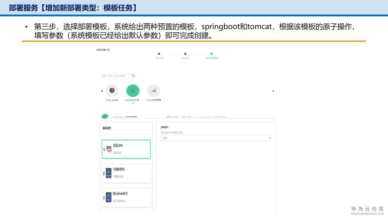The height and width of the screenshot is (218, 388).
Task: Click the left arrow to browse previous templates
Action: (102, 91)
